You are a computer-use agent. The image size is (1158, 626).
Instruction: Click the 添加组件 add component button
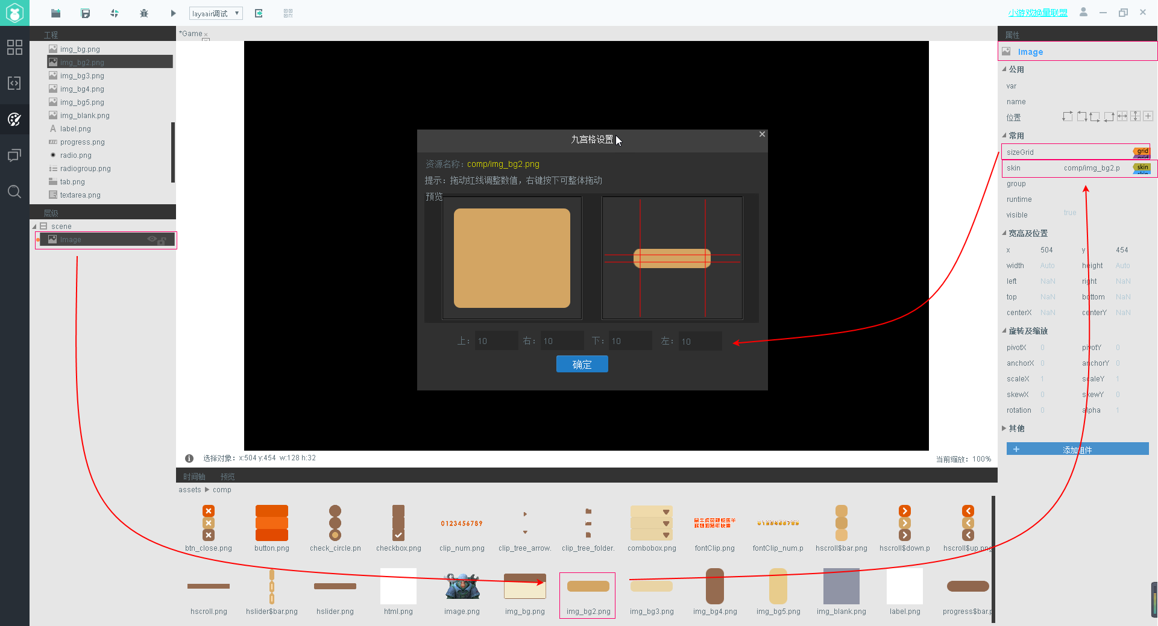pos(1077,449)
